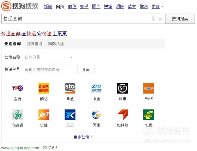Select the 韵达 courier icon
This screenshot has height=151, width=197.
click(44, 88)
